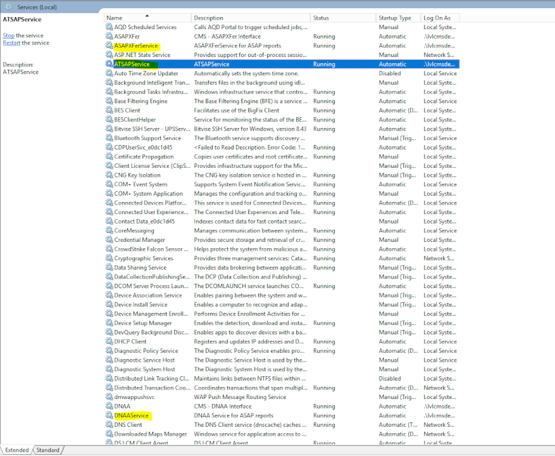
Task: Sort by the Startup Type column header
Action: pos(398,18)
